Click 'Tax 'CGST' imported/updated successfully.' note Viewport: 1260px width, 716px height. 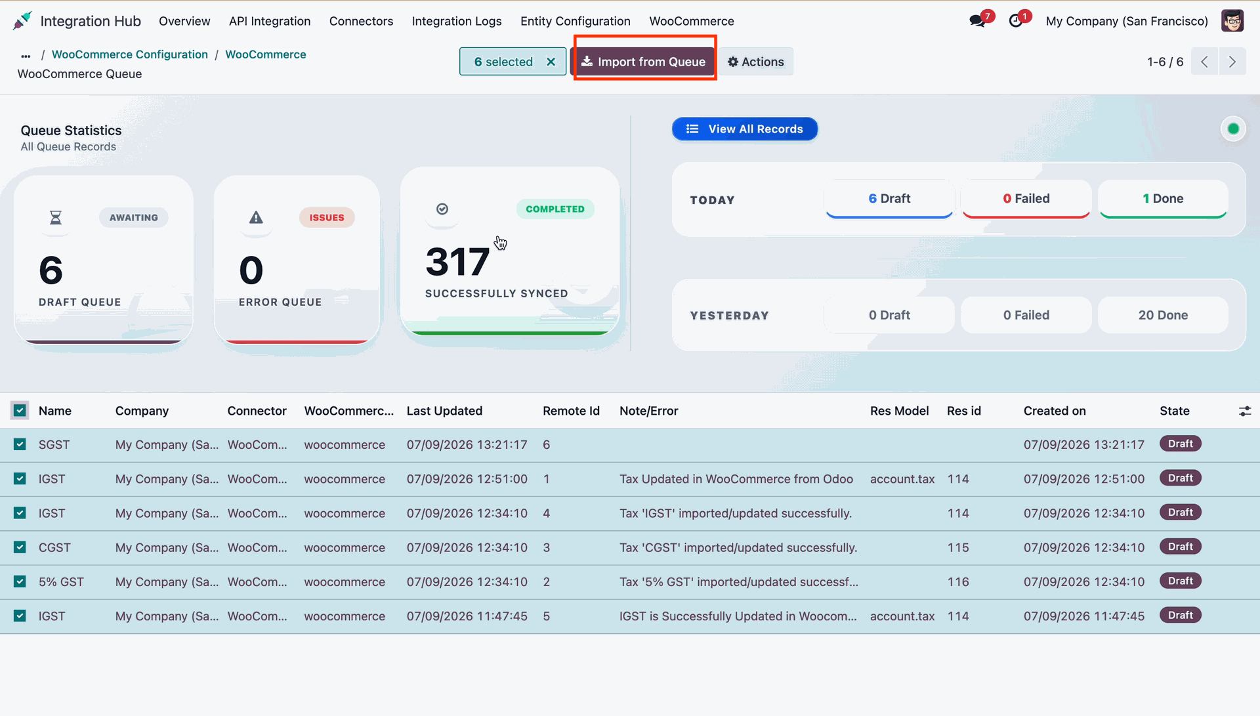point(738,547)
